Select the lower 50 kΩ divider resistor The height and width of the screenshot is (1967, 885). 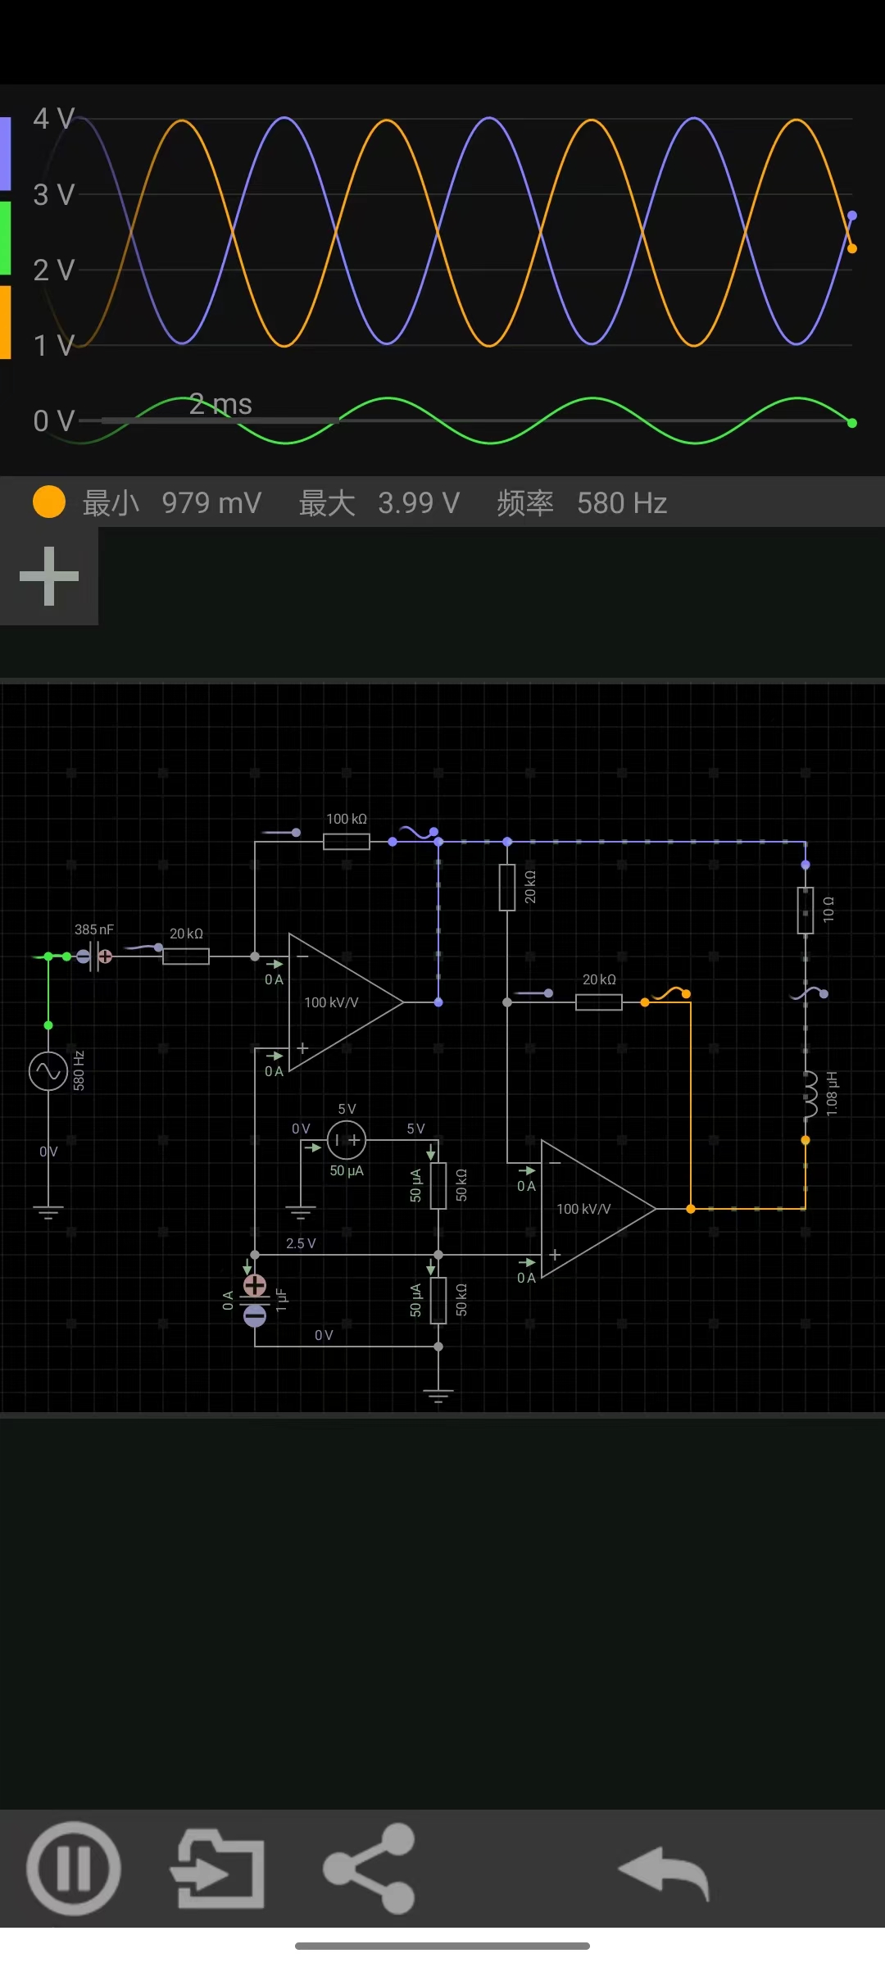[x=438, y=1300]
